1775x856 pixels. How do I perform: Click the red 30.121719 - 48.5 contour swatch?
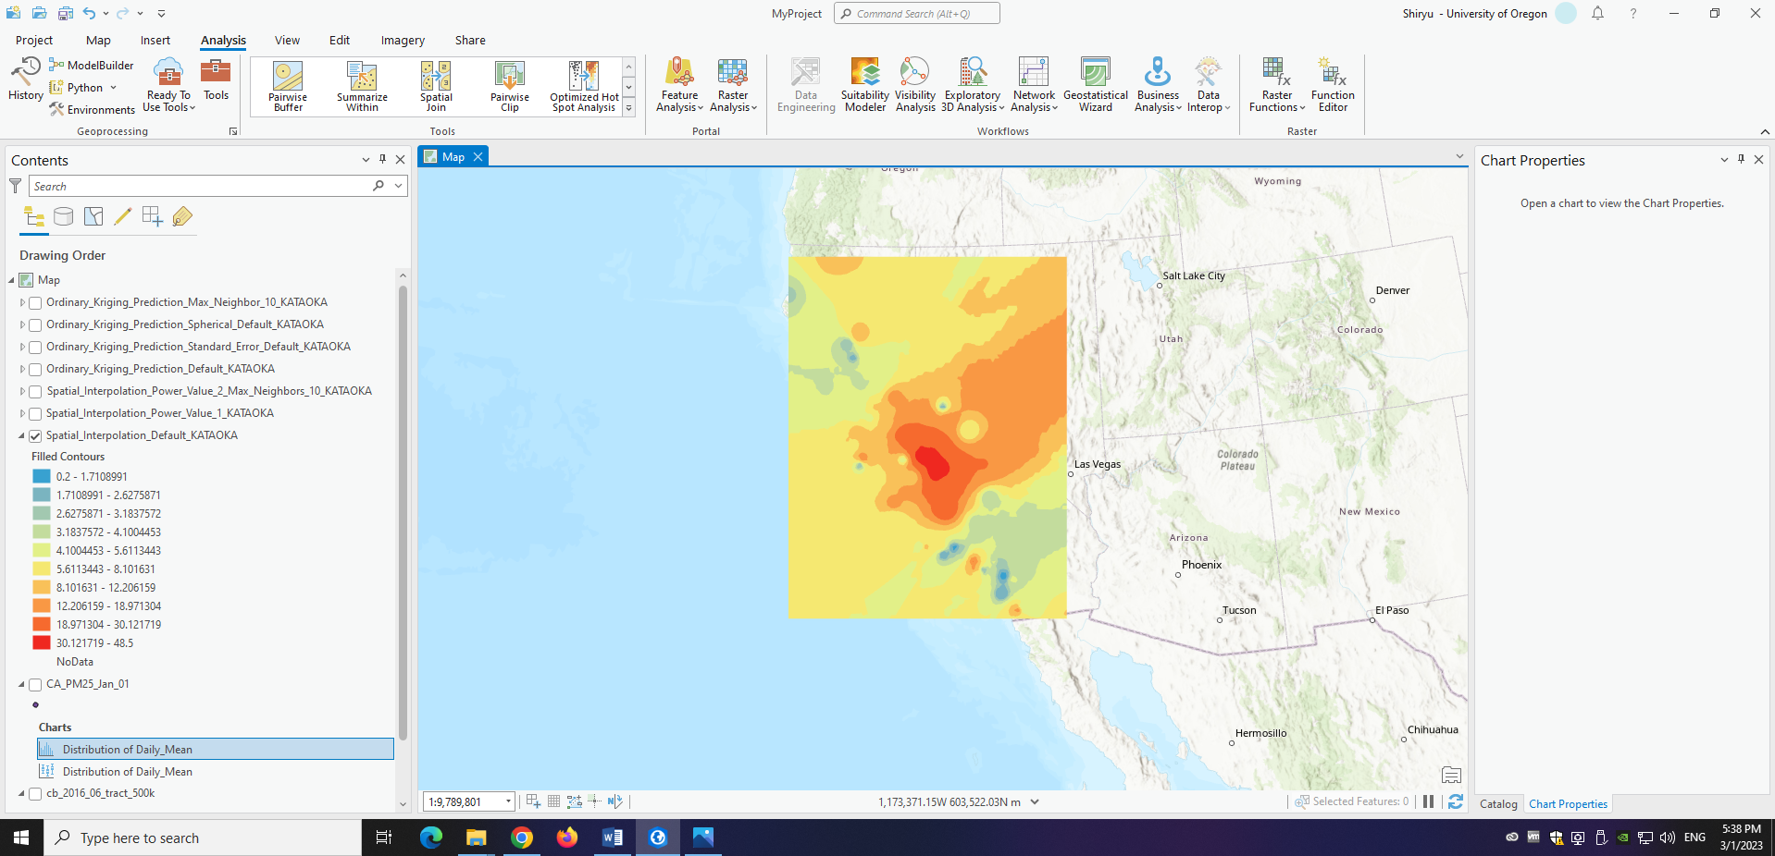tap(41, 642)
